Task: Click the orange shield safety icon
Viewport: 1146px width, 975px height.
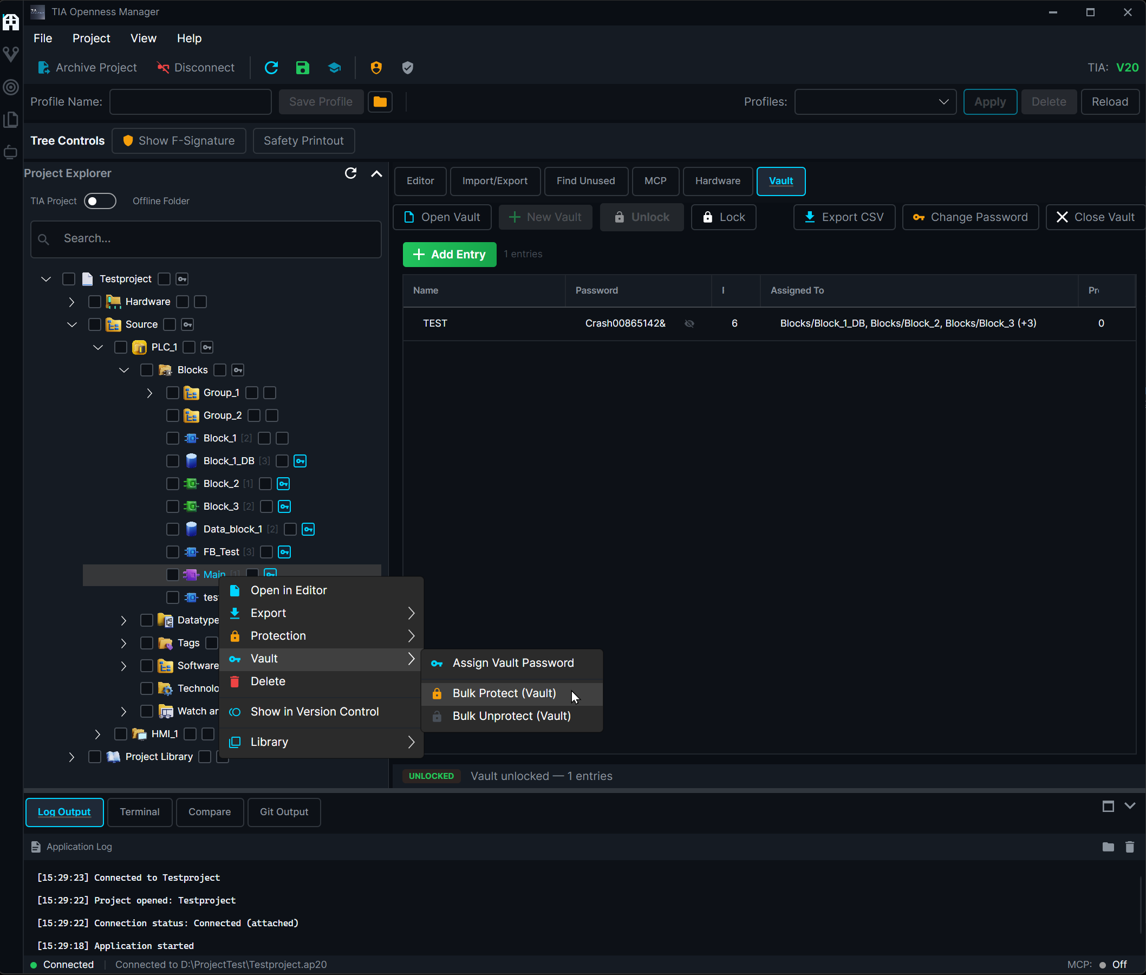Action: click(376, 67)
